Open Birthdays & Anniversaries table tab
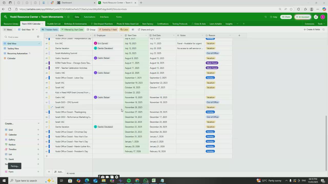 pos(76,24)
